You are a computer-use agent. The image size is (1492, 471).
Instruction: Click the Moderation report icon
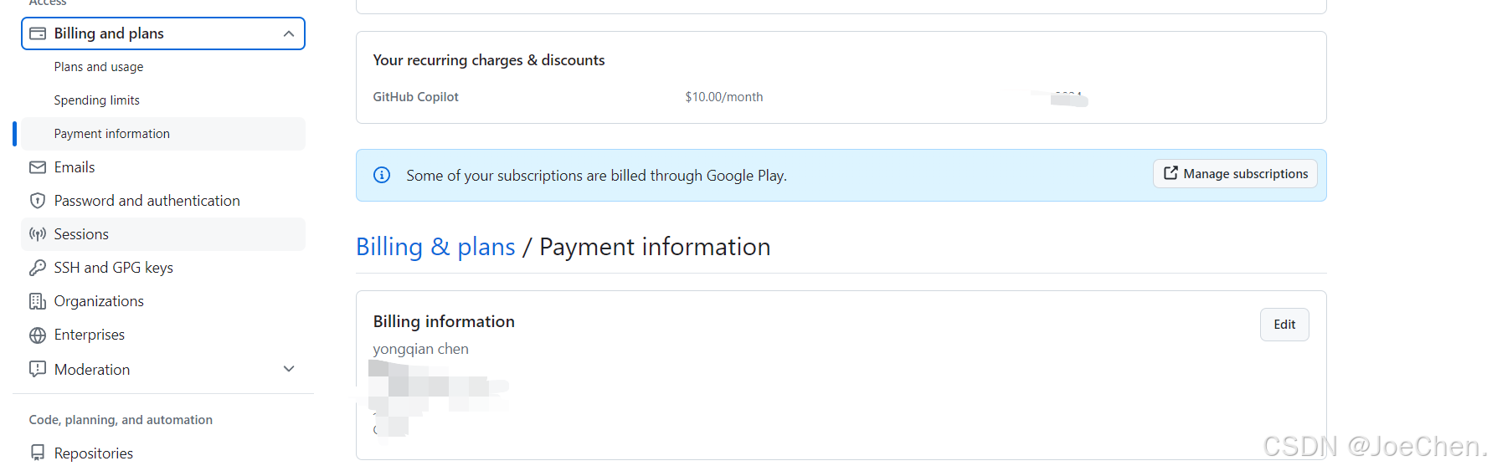point(38,369)
